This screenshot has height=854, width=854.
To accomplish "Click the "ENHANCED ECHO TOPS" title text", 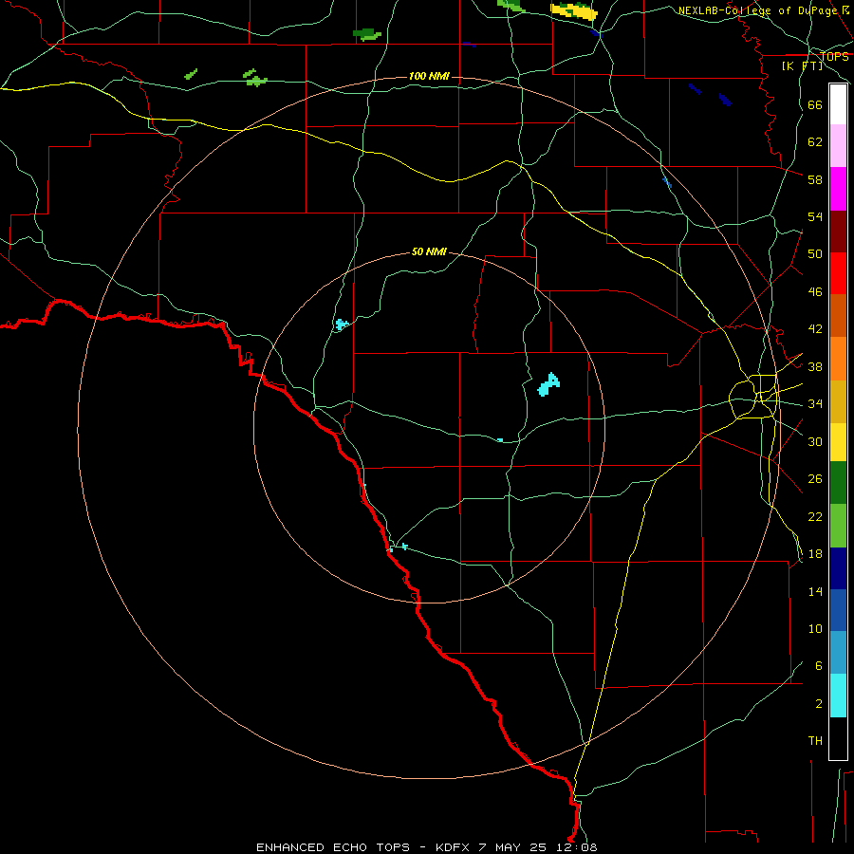I will (333, 847).
